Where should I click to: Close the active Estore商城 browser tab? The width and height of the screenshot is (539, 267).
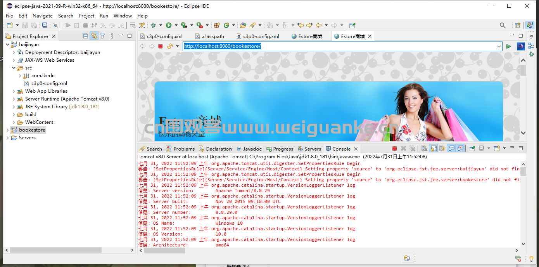pyautogui.click(x=370, y=36)
